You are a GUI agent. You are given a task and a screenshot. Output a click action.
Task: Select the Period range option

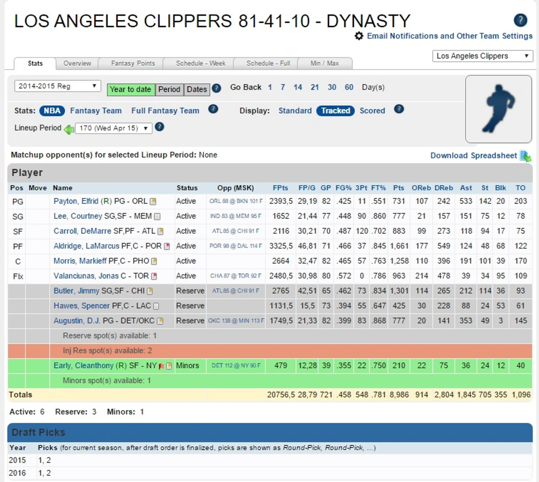click(169, 90)
